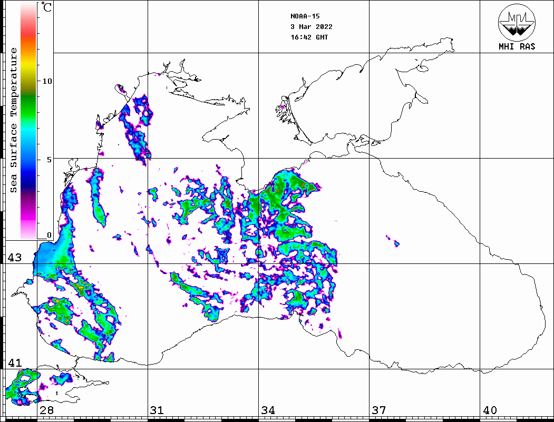Click longitude label 37
This screenshot has height=422, width=554.
click(379, 410)
